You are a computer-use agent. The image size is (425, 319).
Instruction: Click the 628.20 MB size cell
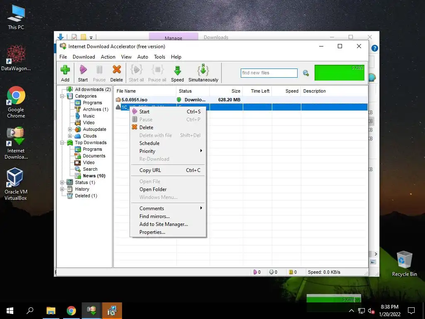(x=229, y=100)
